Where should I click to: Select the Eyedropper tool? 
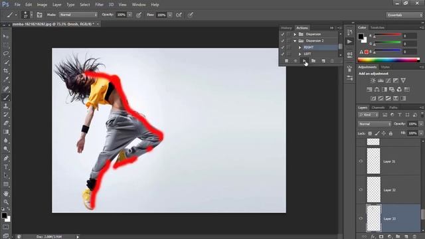point(6,80)
